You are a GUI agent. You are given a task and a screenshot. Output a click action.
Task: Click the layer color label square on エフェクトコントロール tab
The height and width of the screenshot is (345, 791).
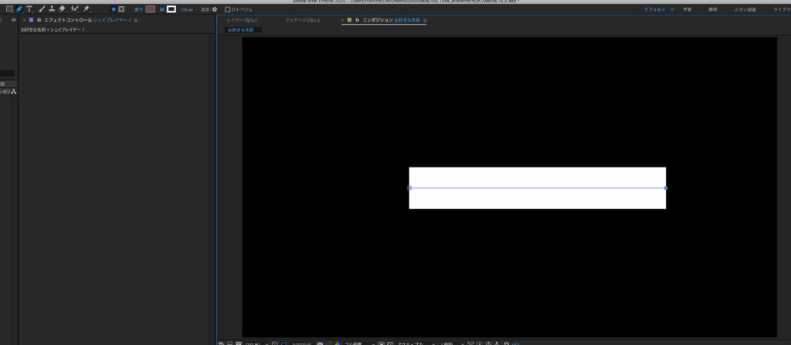(x=31, y=20)
